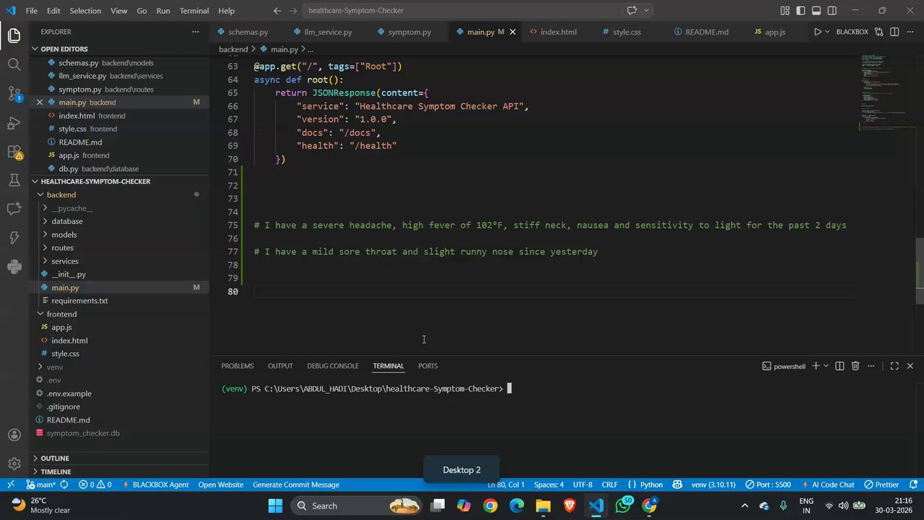Split the terminal panel
The width and height of the screenshot is (924, 520).
point(840,366)
